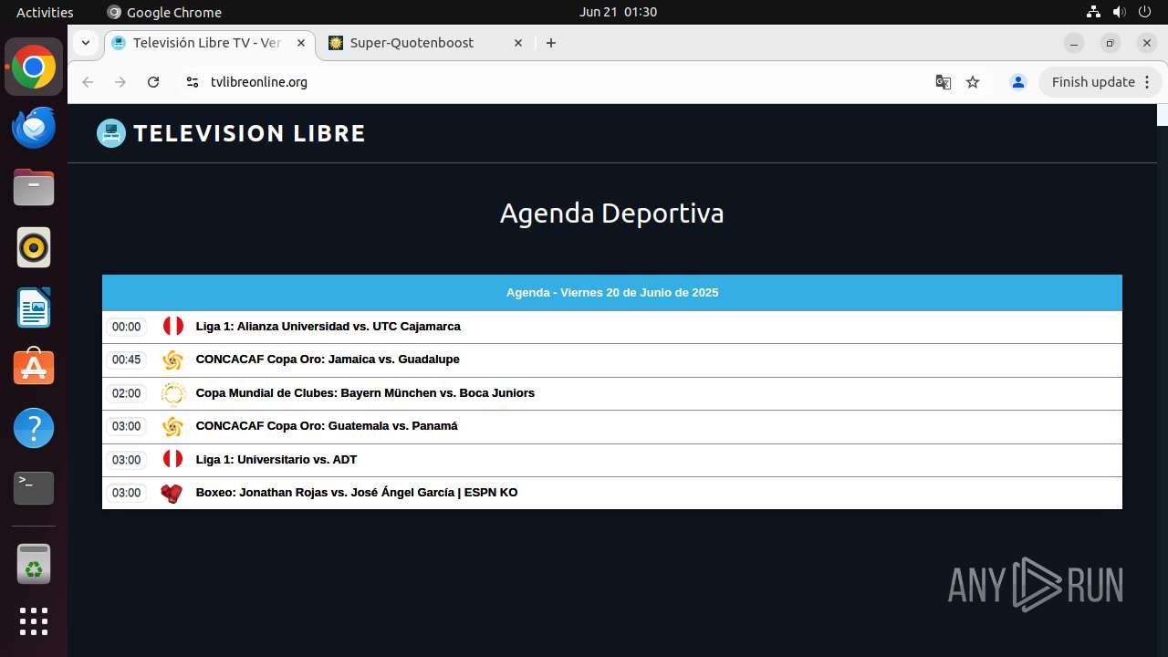Viewport: 1168px width, 657px height.
Task: Open the Help icon in the dock
Action: click(x=34, y=428)
